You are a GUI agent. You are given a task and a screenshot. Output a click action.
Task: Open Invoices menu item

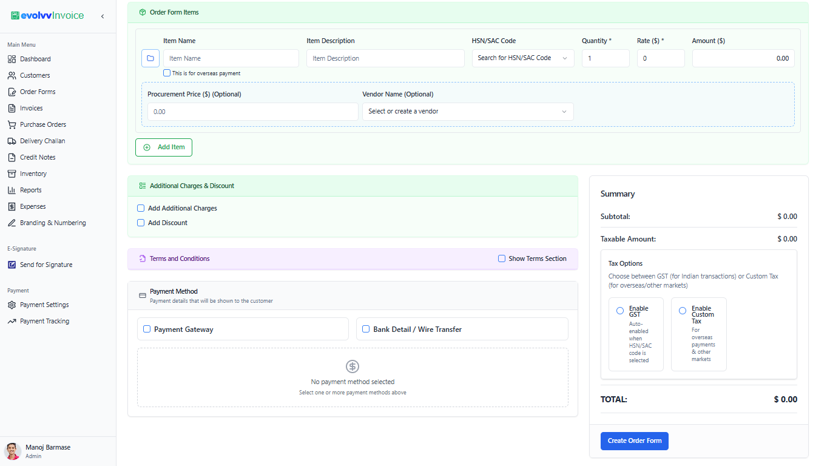coord(32,108)
